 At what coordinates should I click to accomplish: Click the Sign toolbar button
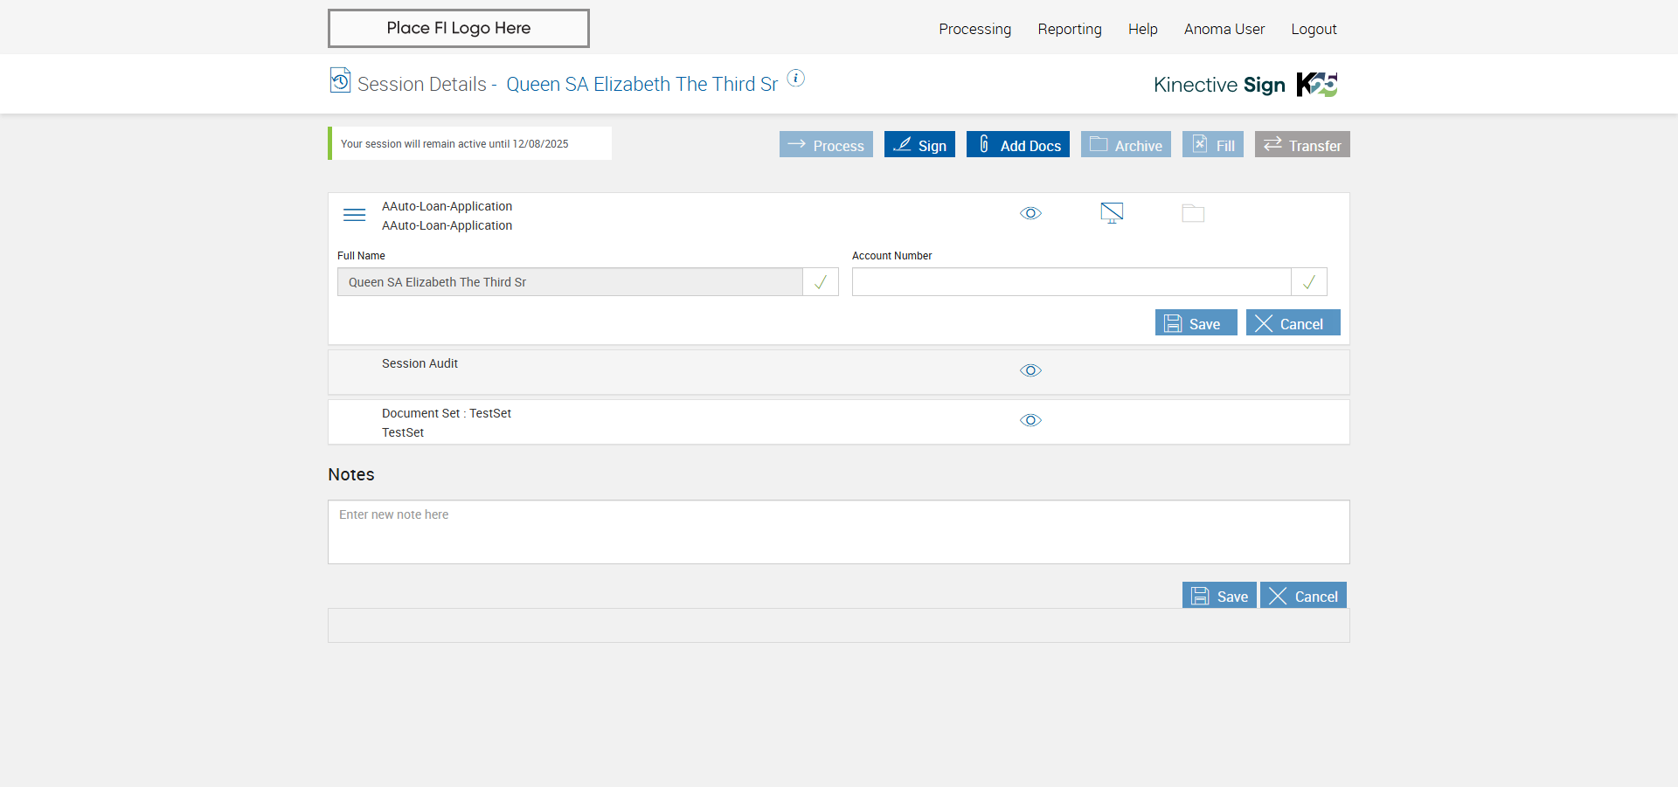[x=919, y=145]
